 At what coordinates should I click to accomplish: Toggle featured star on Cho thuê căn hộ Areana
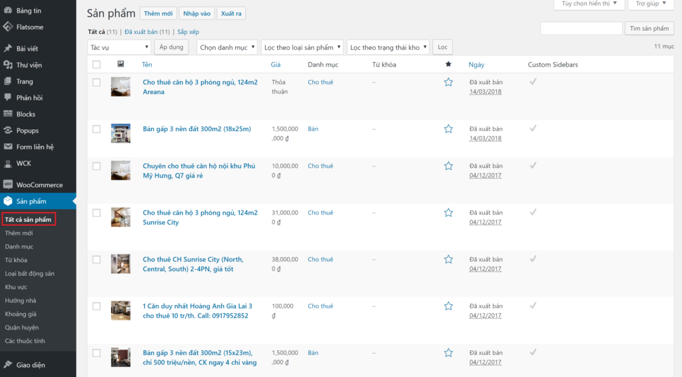coord(448,82)
